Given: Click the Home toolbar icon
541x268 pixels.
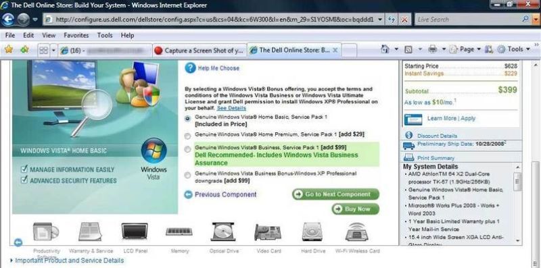Looking at the screenshot, I should (x=385, y=49).
